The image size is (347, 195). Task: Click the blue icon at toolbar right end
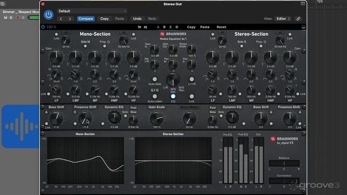304,27
